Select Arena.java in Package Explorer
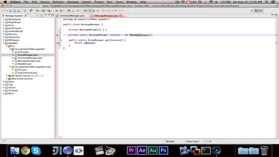The width and height of the screenshot is (279, 157). pos(23,52)
